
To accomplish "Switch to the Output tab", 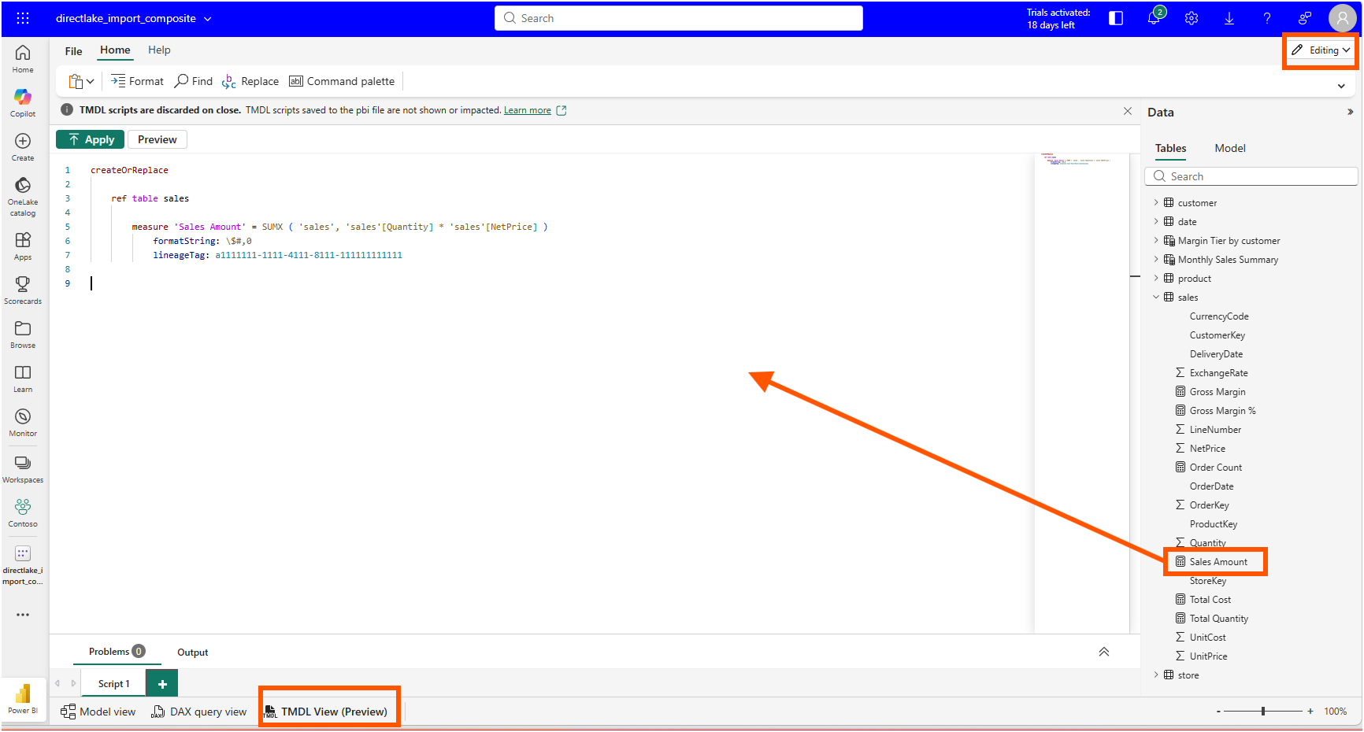I will [192, 652].
